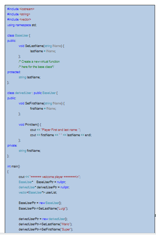Click void PrintItem() definition

(x=30, y=125)
